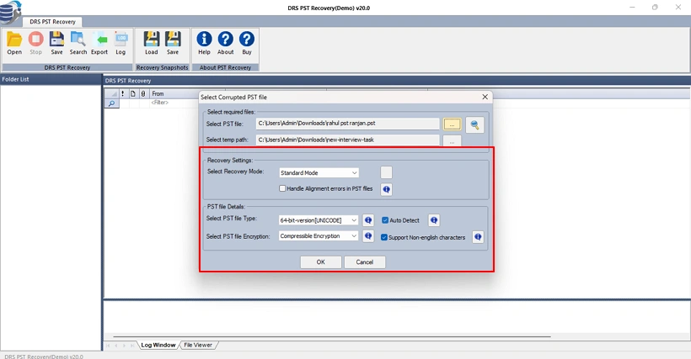Click the magnifier search-PST icon in dialog
This screenshot has height=359, width=691.
[474, 124]
